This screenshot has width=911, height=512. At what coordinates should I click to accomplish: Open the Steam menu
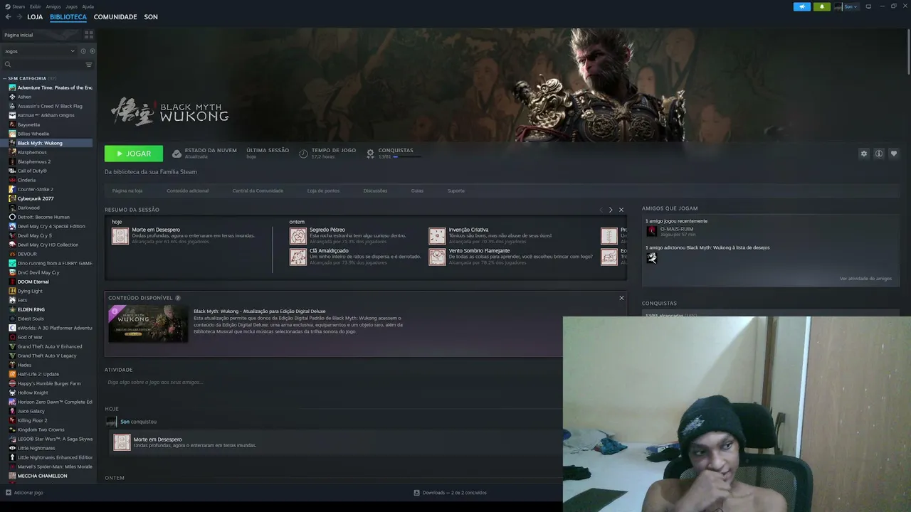19,6
